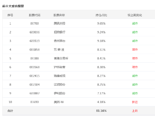The image size is (155, 116).
Task: Click 减持 in the 海康威视 row
Action: pos(135,76)
